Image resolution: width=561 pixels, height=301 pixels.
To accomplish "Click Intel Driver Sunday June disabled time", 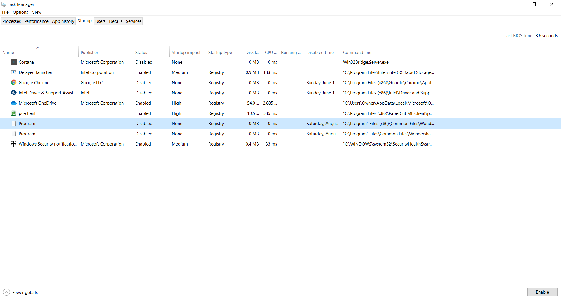I will [x=322, y=93].
